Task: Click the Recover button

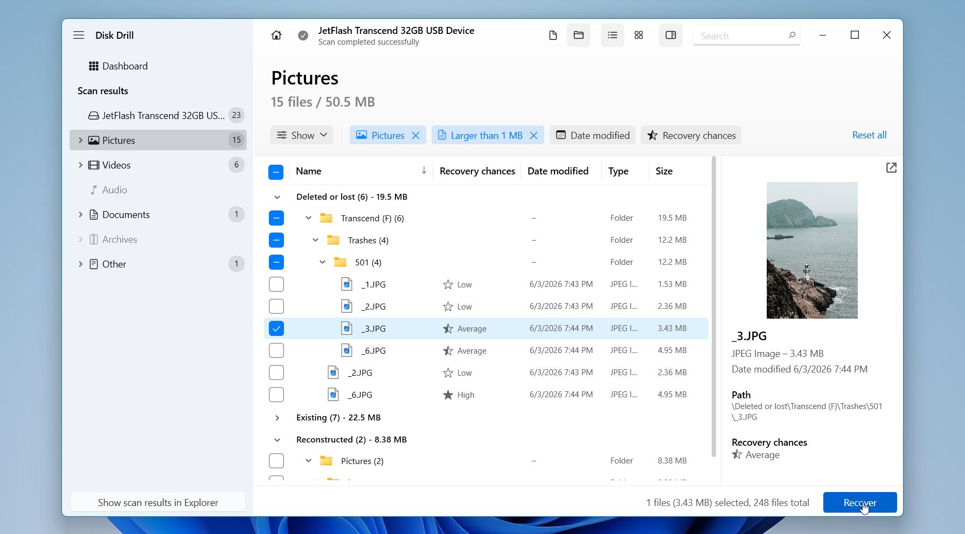Action: coord(860,502)
